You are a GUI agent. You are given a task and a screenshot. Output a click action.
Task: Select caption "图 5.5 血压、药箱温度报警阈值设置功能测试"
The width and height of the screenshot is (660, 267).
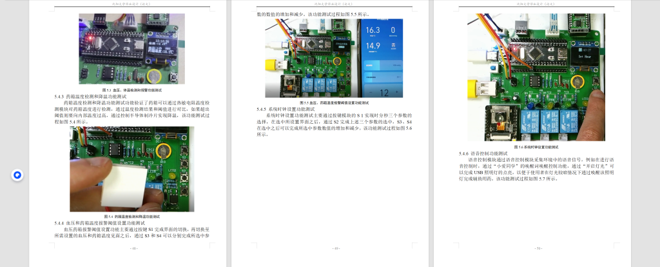[x=334, y=103]
